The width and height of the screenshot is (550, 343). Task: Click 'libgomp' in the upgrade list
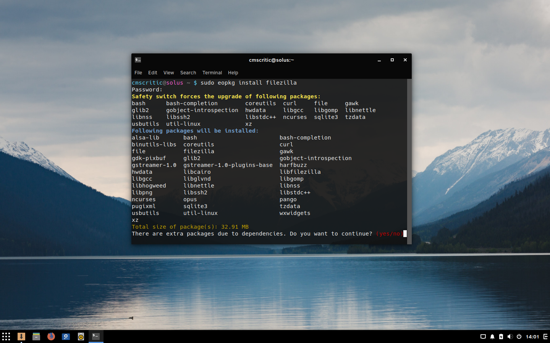tap(326, 110)
